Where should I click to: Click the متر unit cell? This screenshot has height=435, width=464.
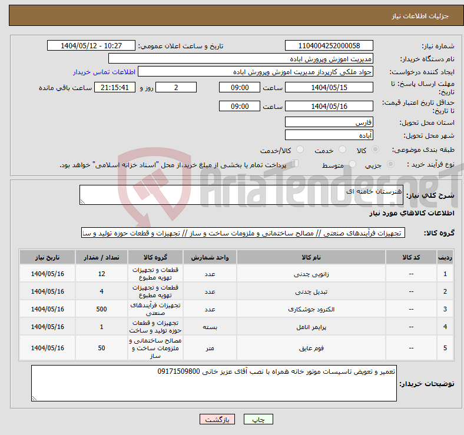click(210, 348)
